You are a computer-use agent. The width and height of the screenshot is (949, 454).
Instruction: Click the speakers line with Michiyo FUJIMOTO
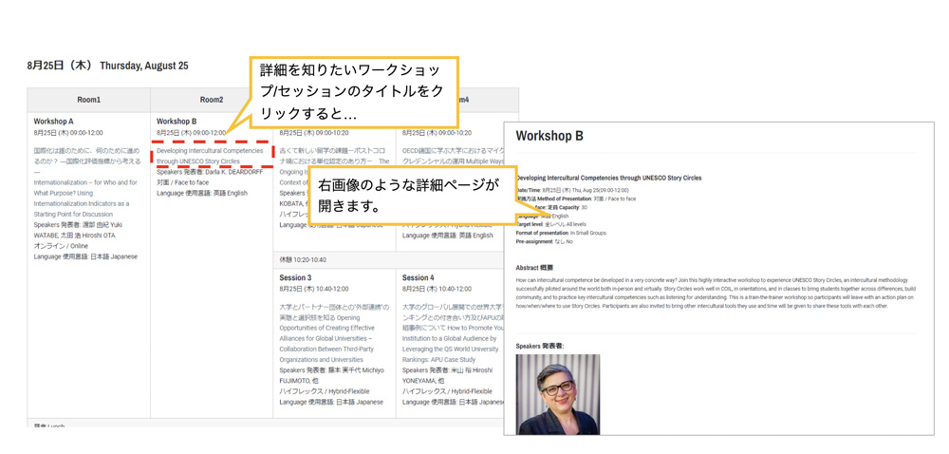[333, 375]
